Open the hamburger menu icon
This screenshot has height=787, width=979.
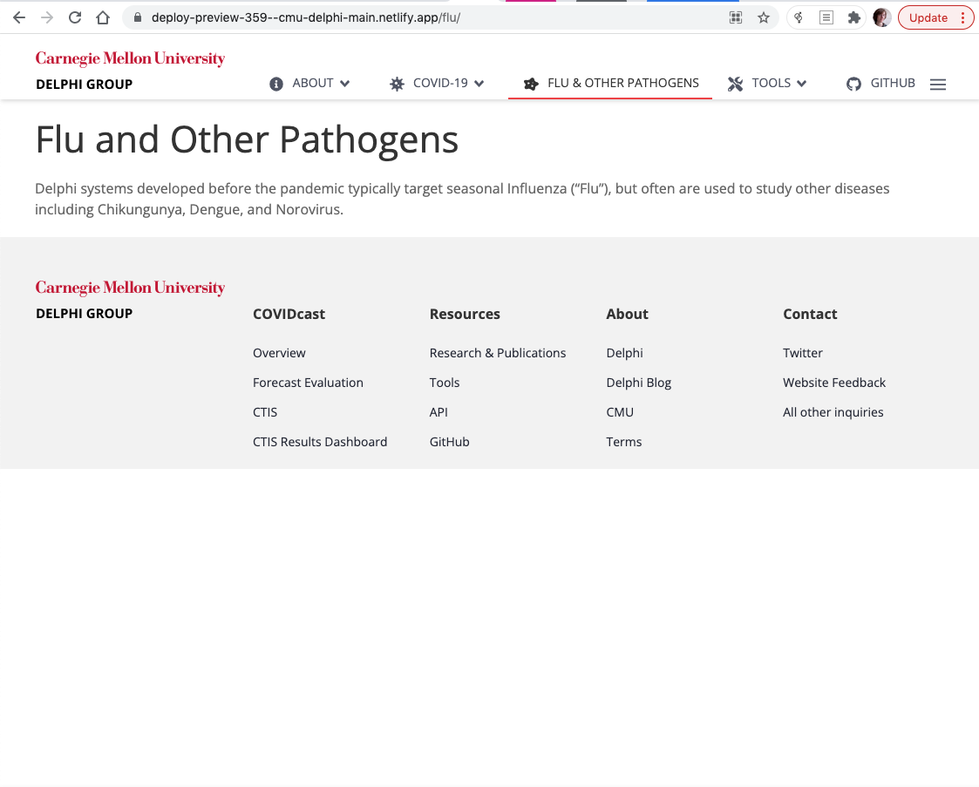click(938, 85)
